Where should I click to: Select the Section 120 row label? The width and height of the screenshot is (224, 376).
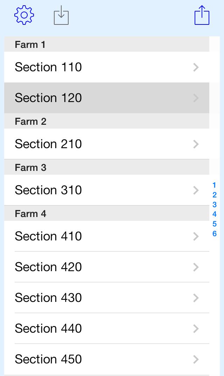pos(48,98)
